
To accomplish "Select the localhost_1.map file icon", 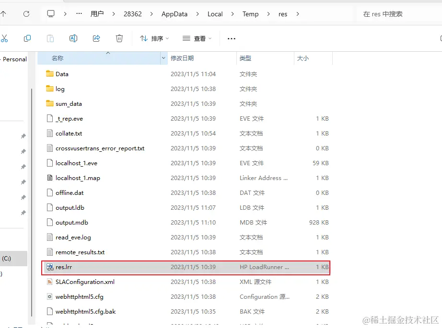I will click(49, 178).
